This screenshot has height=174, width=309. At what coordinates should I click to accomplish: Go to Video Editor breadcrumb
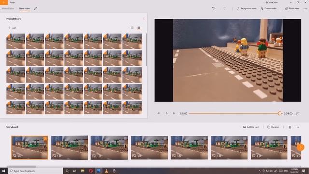click(x=8, y=9)
